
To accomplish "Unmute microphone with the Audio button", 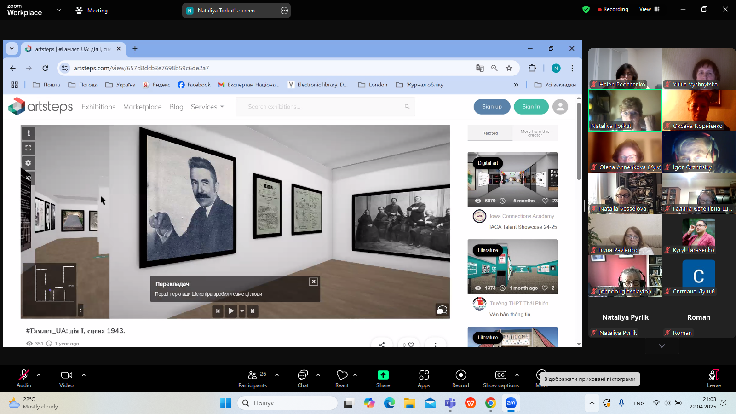I will click(24, 379).
